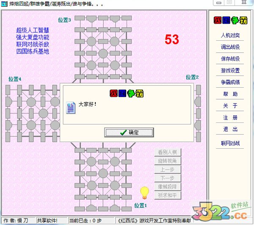Click the 联网对战杀敌 text line
Screen dimensions: 254x225
click(x=33, y=44)
